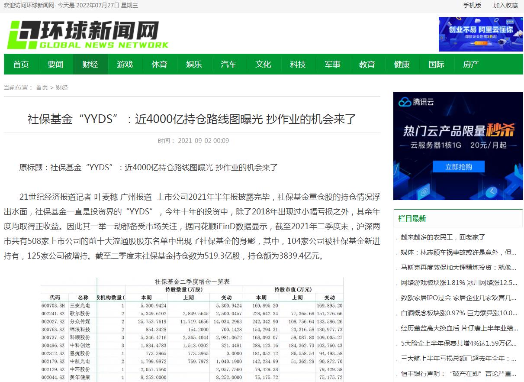Open the 阿里云 创业不易 banner ad

point(481,34)
